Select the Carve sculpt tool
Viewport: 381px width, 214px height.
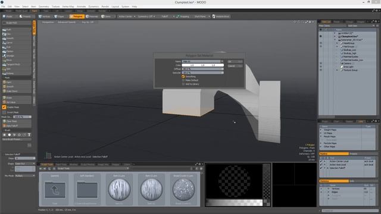click(17, 43)
